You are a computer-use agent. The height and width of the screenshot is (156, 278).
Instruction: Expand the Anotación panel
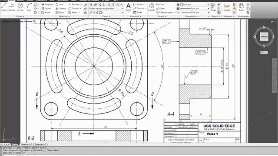(x=136, y=16)
